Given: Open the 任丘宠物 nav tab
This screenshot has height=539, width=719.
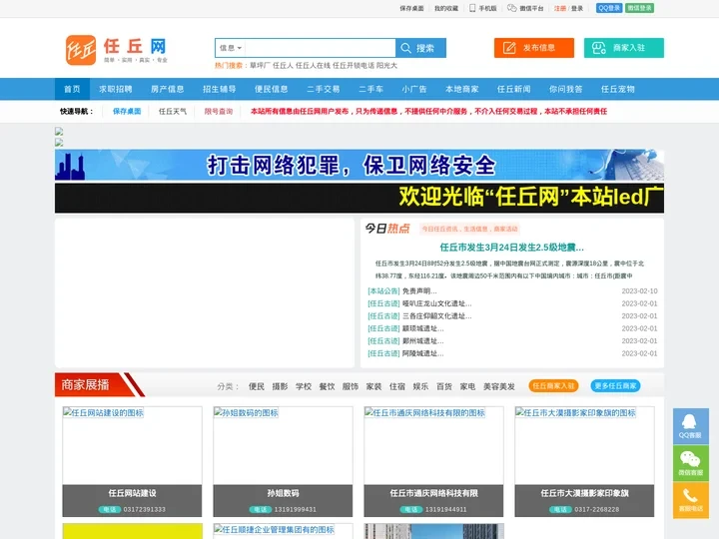Looking at the screenshot, I should pos(618,89).
